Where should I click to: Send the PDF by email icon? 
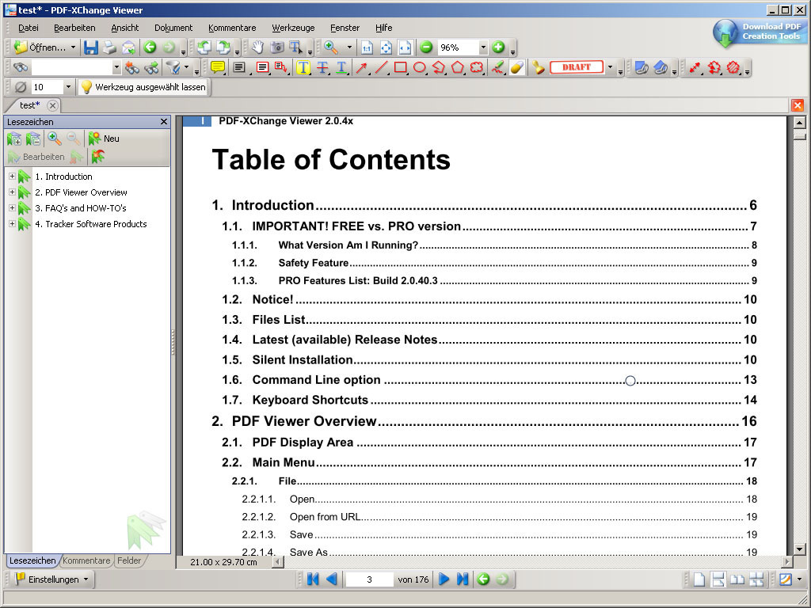click(x=128, y=47)
